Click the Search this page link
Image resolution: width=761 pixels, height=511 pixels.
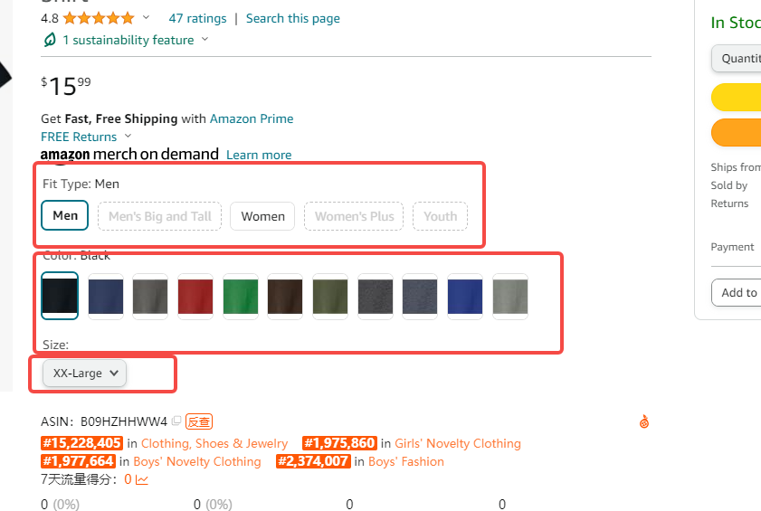[x=292, y=18]
